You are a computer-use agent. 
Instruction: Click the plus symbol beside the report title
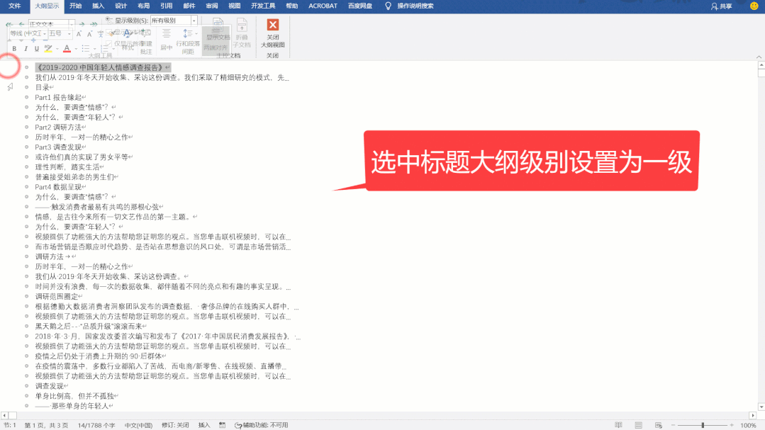(x=27, y=66)
